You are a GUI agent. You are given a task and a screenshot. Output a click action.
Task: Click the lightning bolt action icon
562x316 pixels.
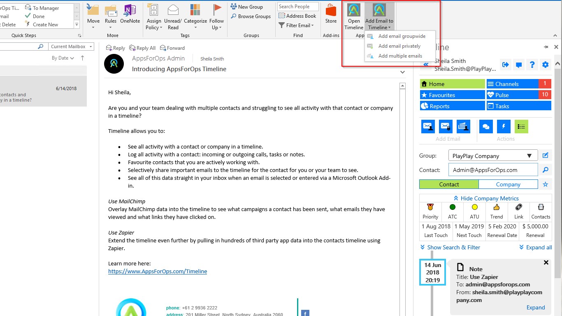point(504,127)
